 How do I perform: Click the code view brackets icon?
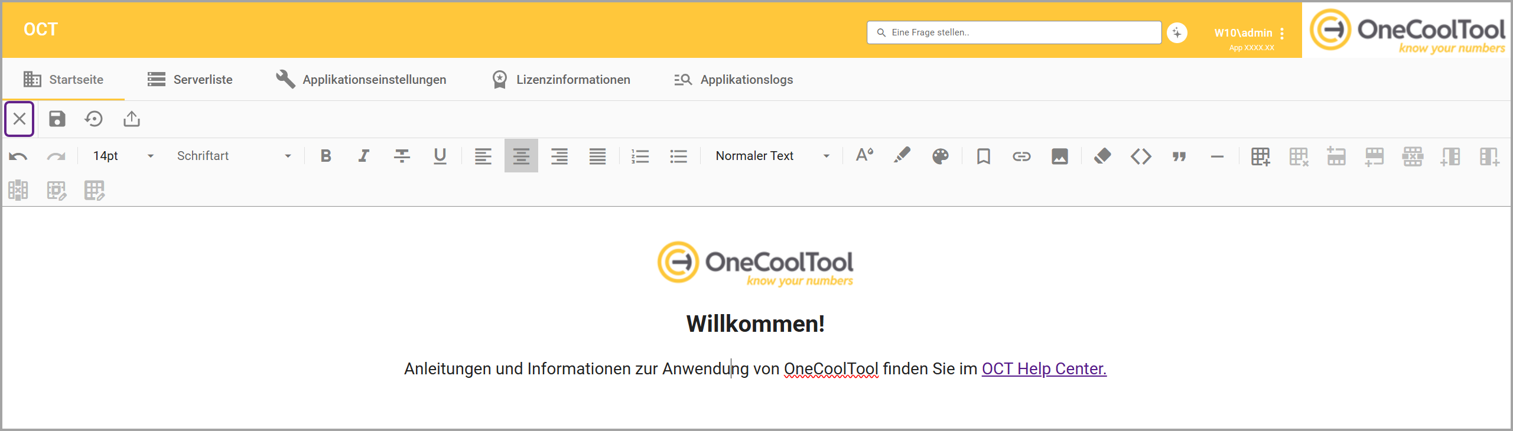coord(1141,156)
